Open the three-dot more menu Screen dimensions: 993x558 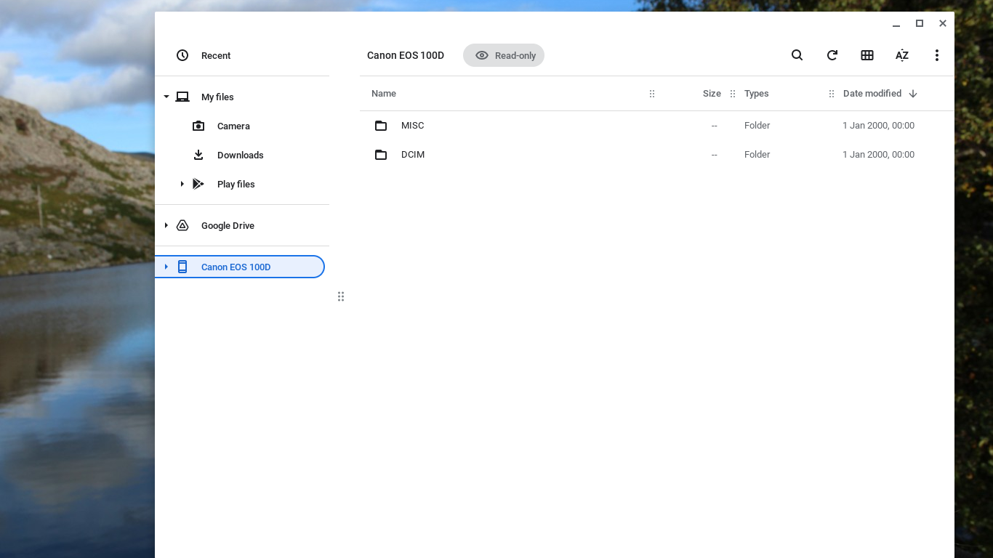tap(937, 55)
